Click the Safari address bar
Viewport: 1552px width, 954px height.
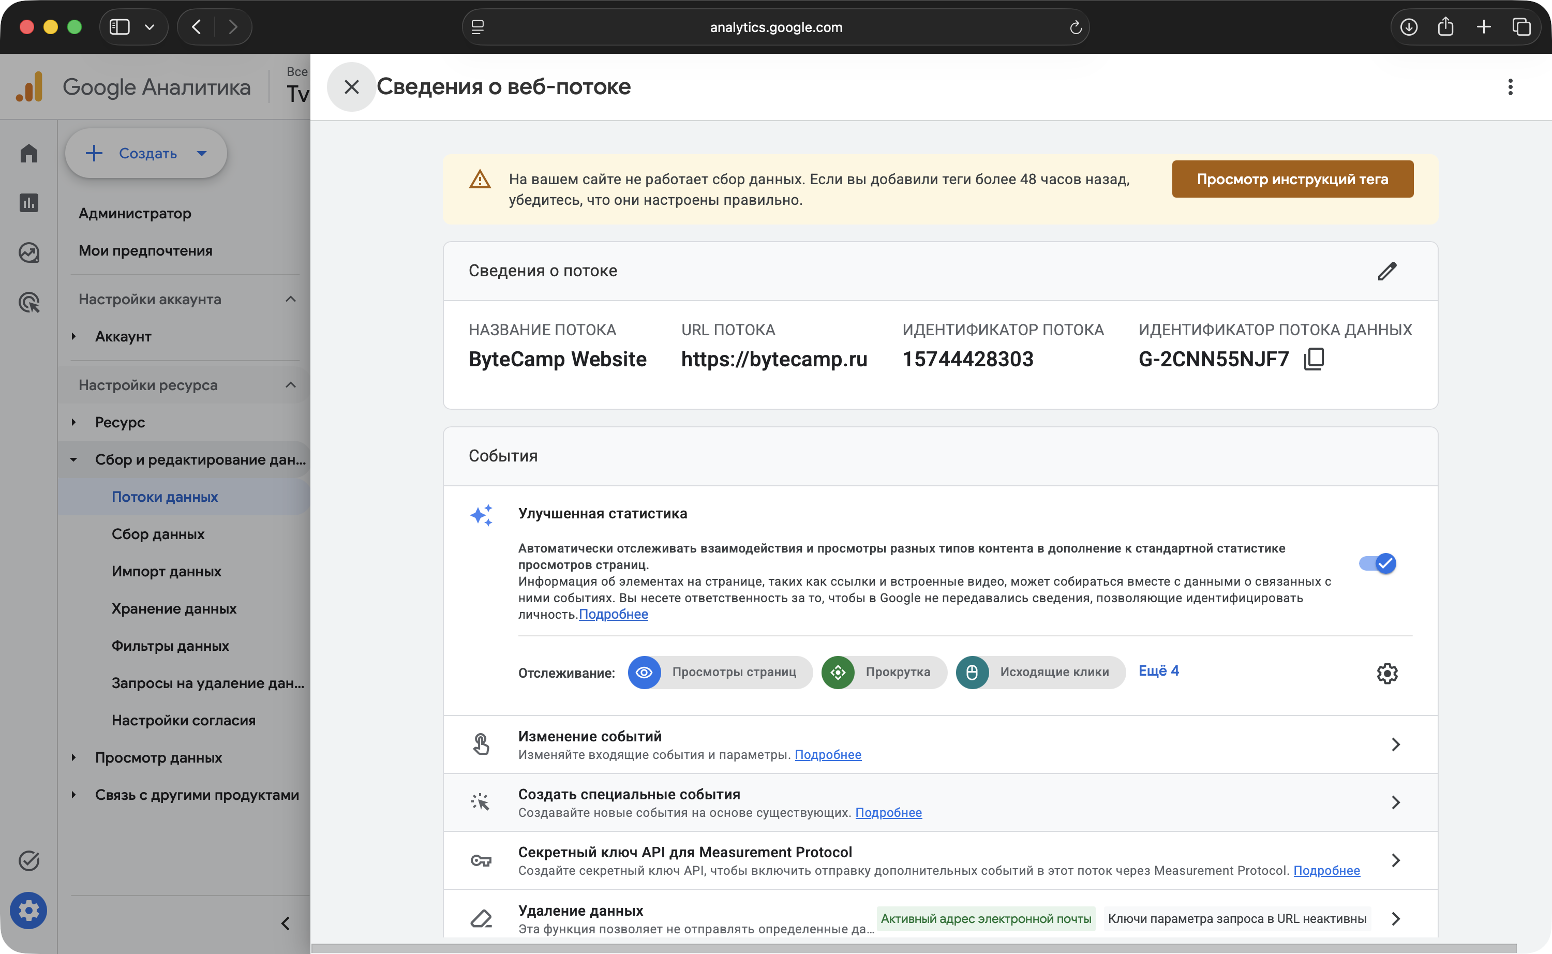click(775, 27)
